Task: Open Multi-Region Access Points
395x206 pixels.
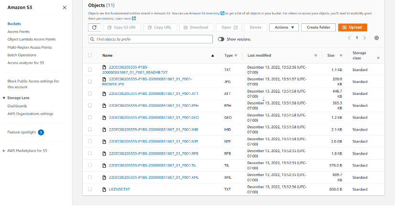Action: 30,47
